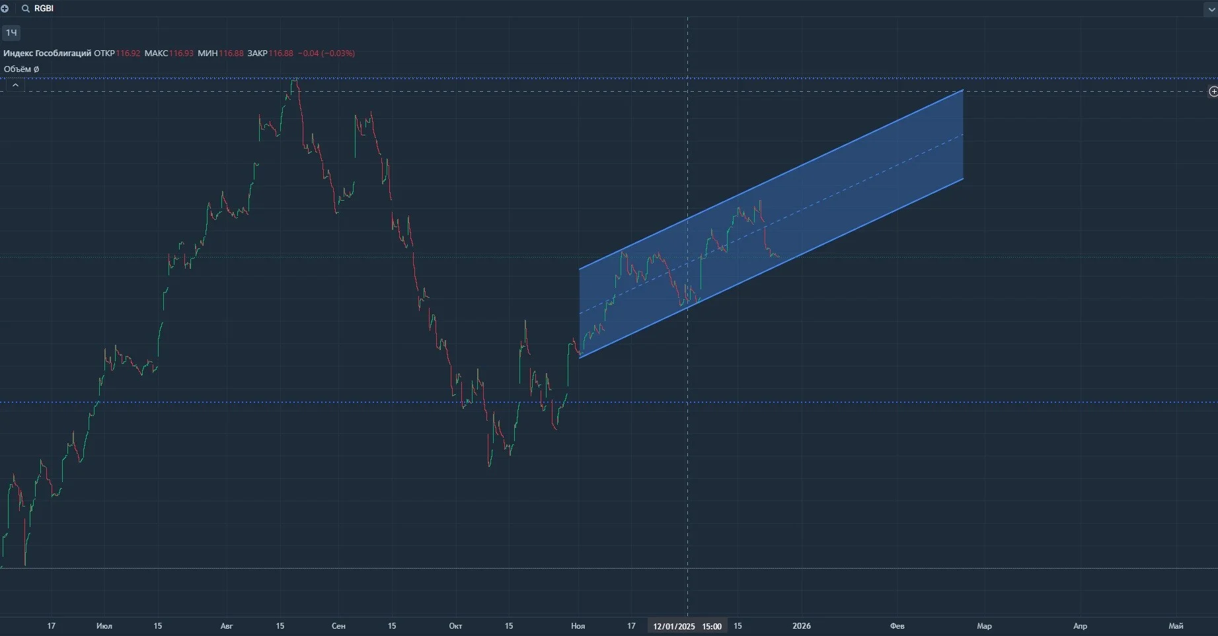This screenshot has height=636, width=1218.
Task: Click the ЗАКР 116.88 value
Action: [x=270, y=53]
